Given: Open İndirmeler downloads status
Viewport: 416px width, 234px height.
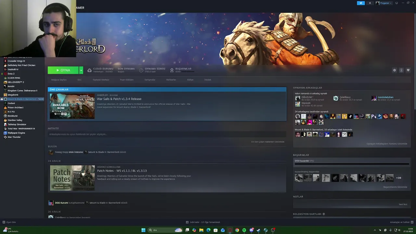Looking at the screenshot, I should coord(203,222).
